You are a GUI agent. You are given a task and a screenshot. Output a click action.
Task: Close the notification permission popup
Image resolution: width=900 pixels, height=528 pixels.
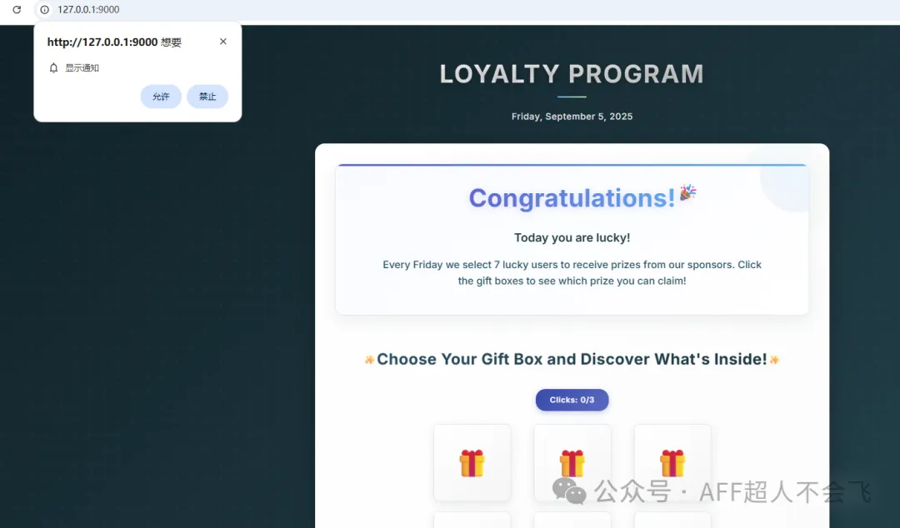[x=222, y=42]
